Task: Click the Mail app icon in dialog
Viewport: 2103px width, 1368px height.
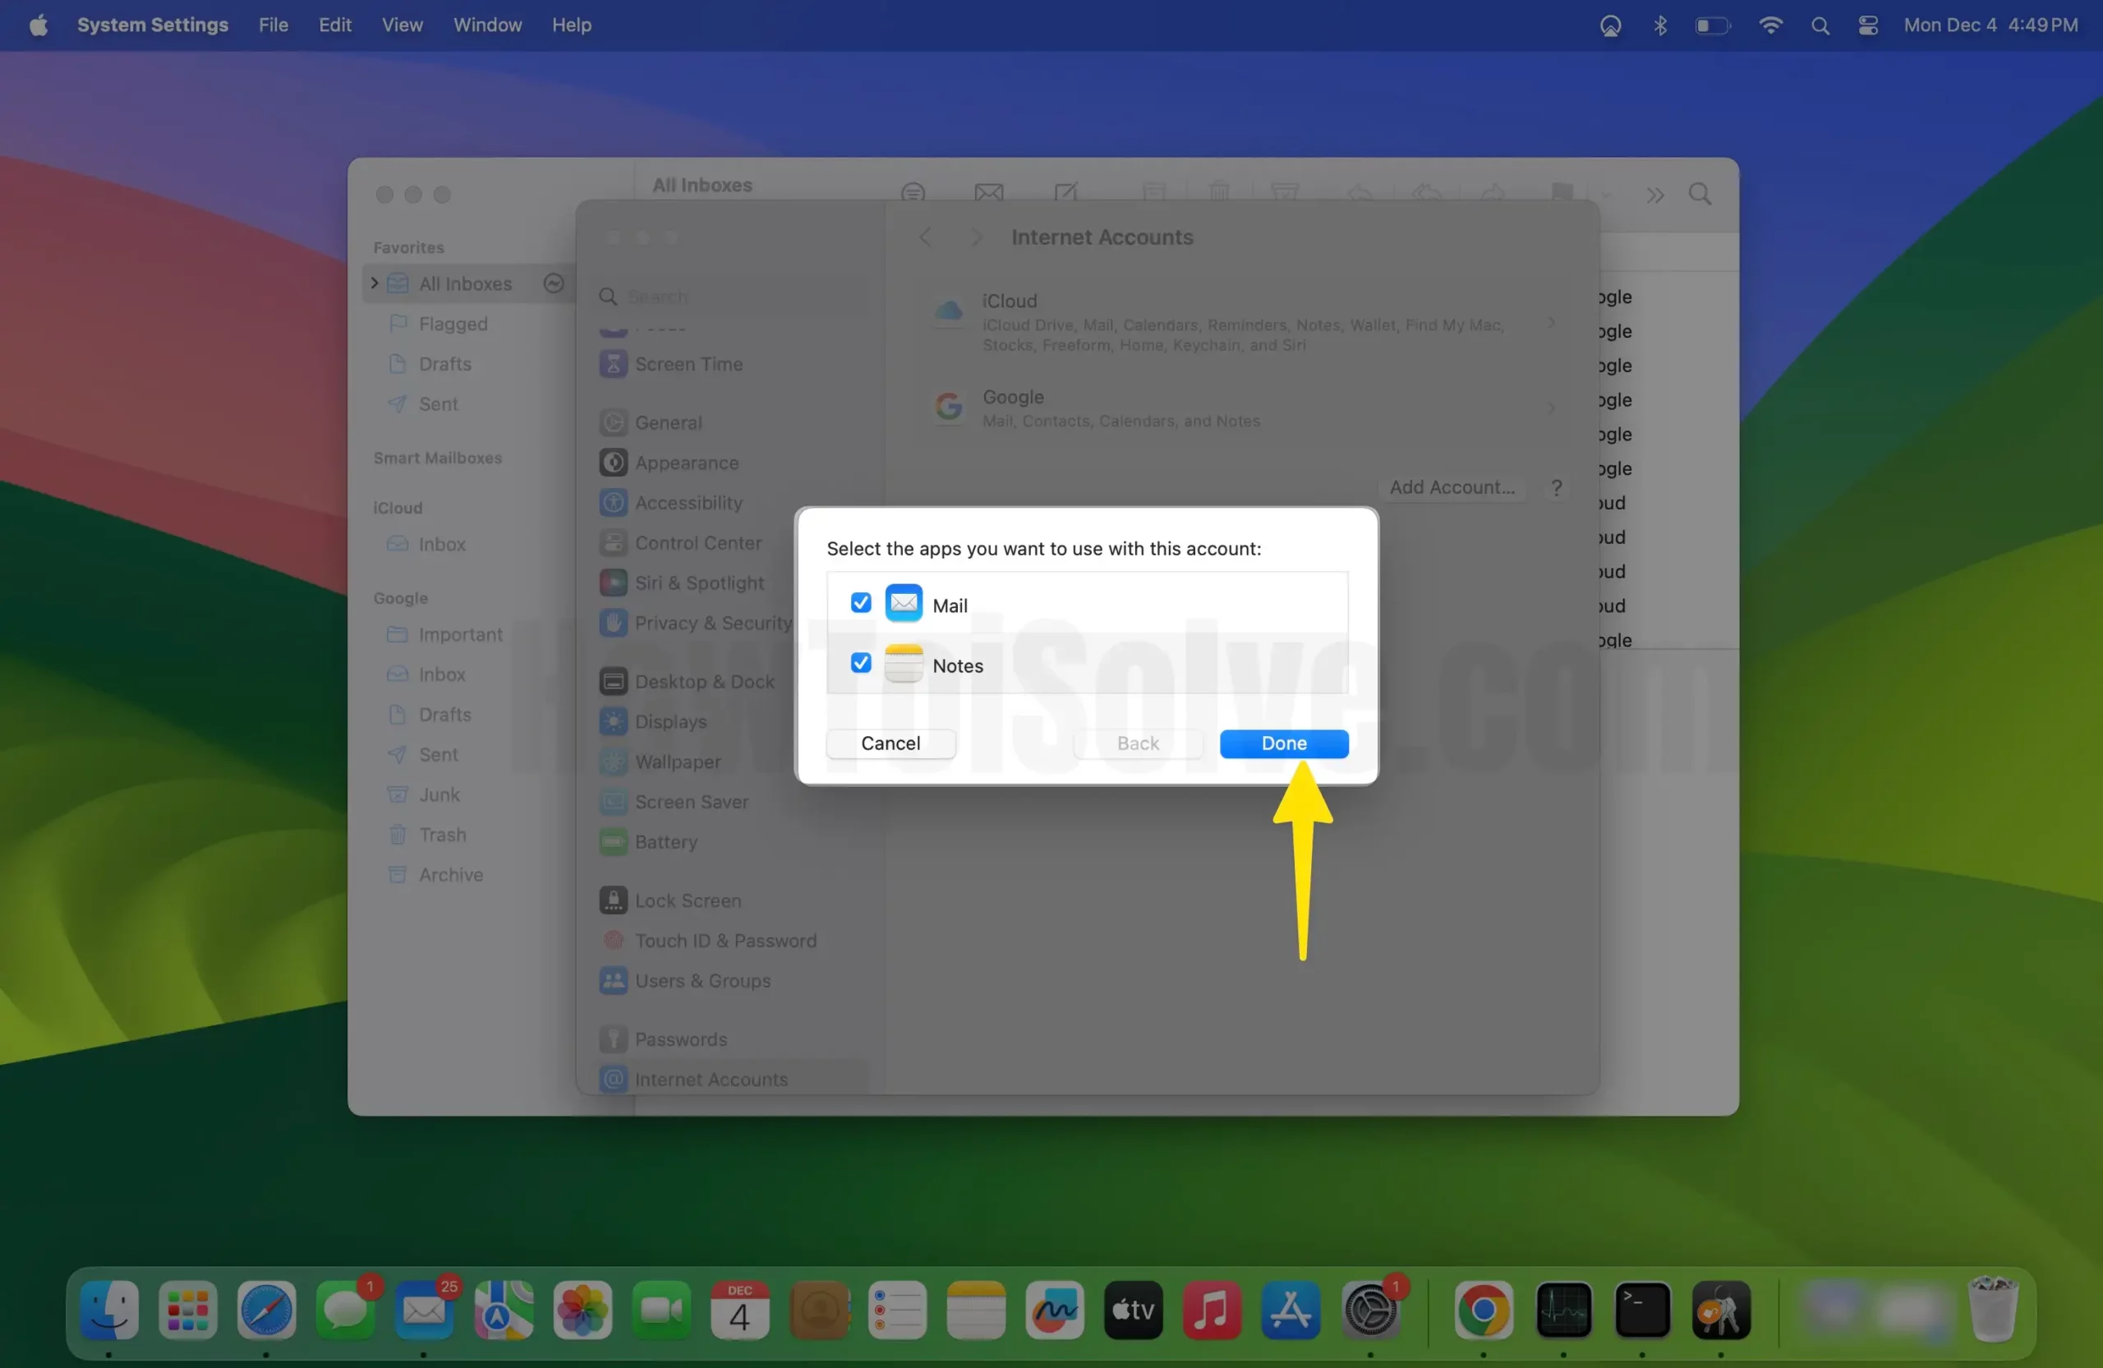Action: [x=903, y=604]
